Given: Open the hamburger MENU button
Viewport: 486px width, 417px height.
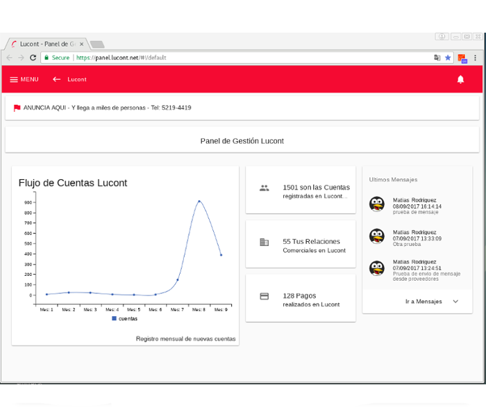Looking at the screenshot, I should tap(24, 79).
